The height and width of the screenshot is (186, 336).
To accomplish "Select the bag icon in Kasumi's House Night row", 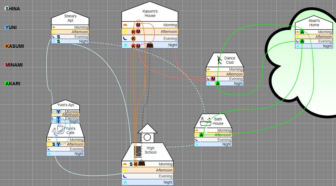I will coord(150,45).
